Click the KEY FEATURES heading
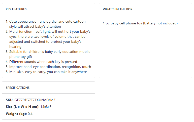Screen dimensions: 194x122 (16, 9)
